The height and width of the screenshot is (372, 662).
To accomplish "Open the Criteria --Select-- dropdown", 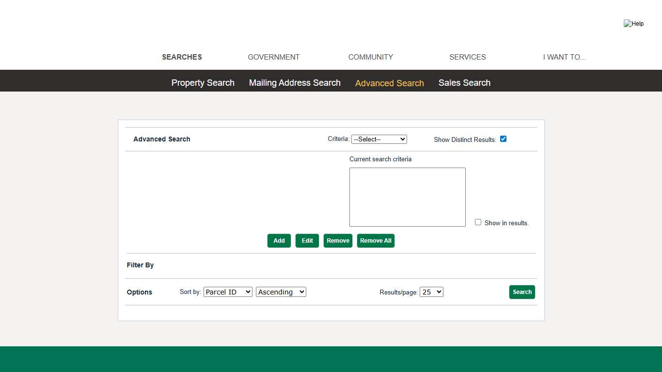I will point(379,139).
